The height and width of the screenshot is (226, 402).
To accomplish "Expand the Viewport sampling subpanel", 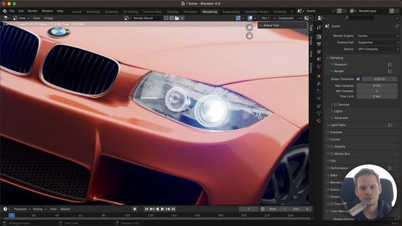I will coord(340,65).
